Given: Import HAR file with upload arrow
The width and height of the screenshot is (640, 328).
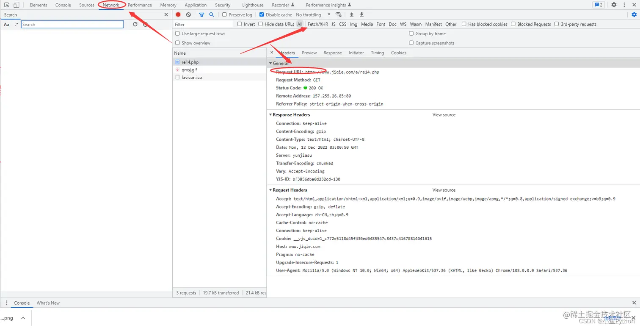Looking at the screenshot, I should click(x=351, y=14).
